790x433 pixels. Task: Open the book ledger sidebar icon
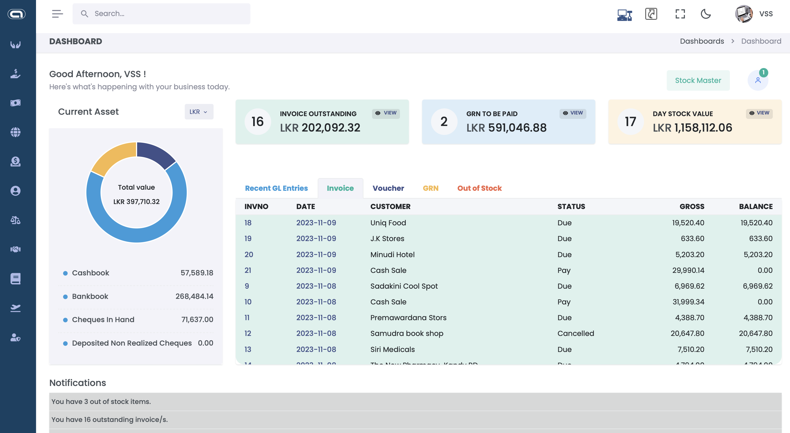pyautogui.click(x=15, y=279)
